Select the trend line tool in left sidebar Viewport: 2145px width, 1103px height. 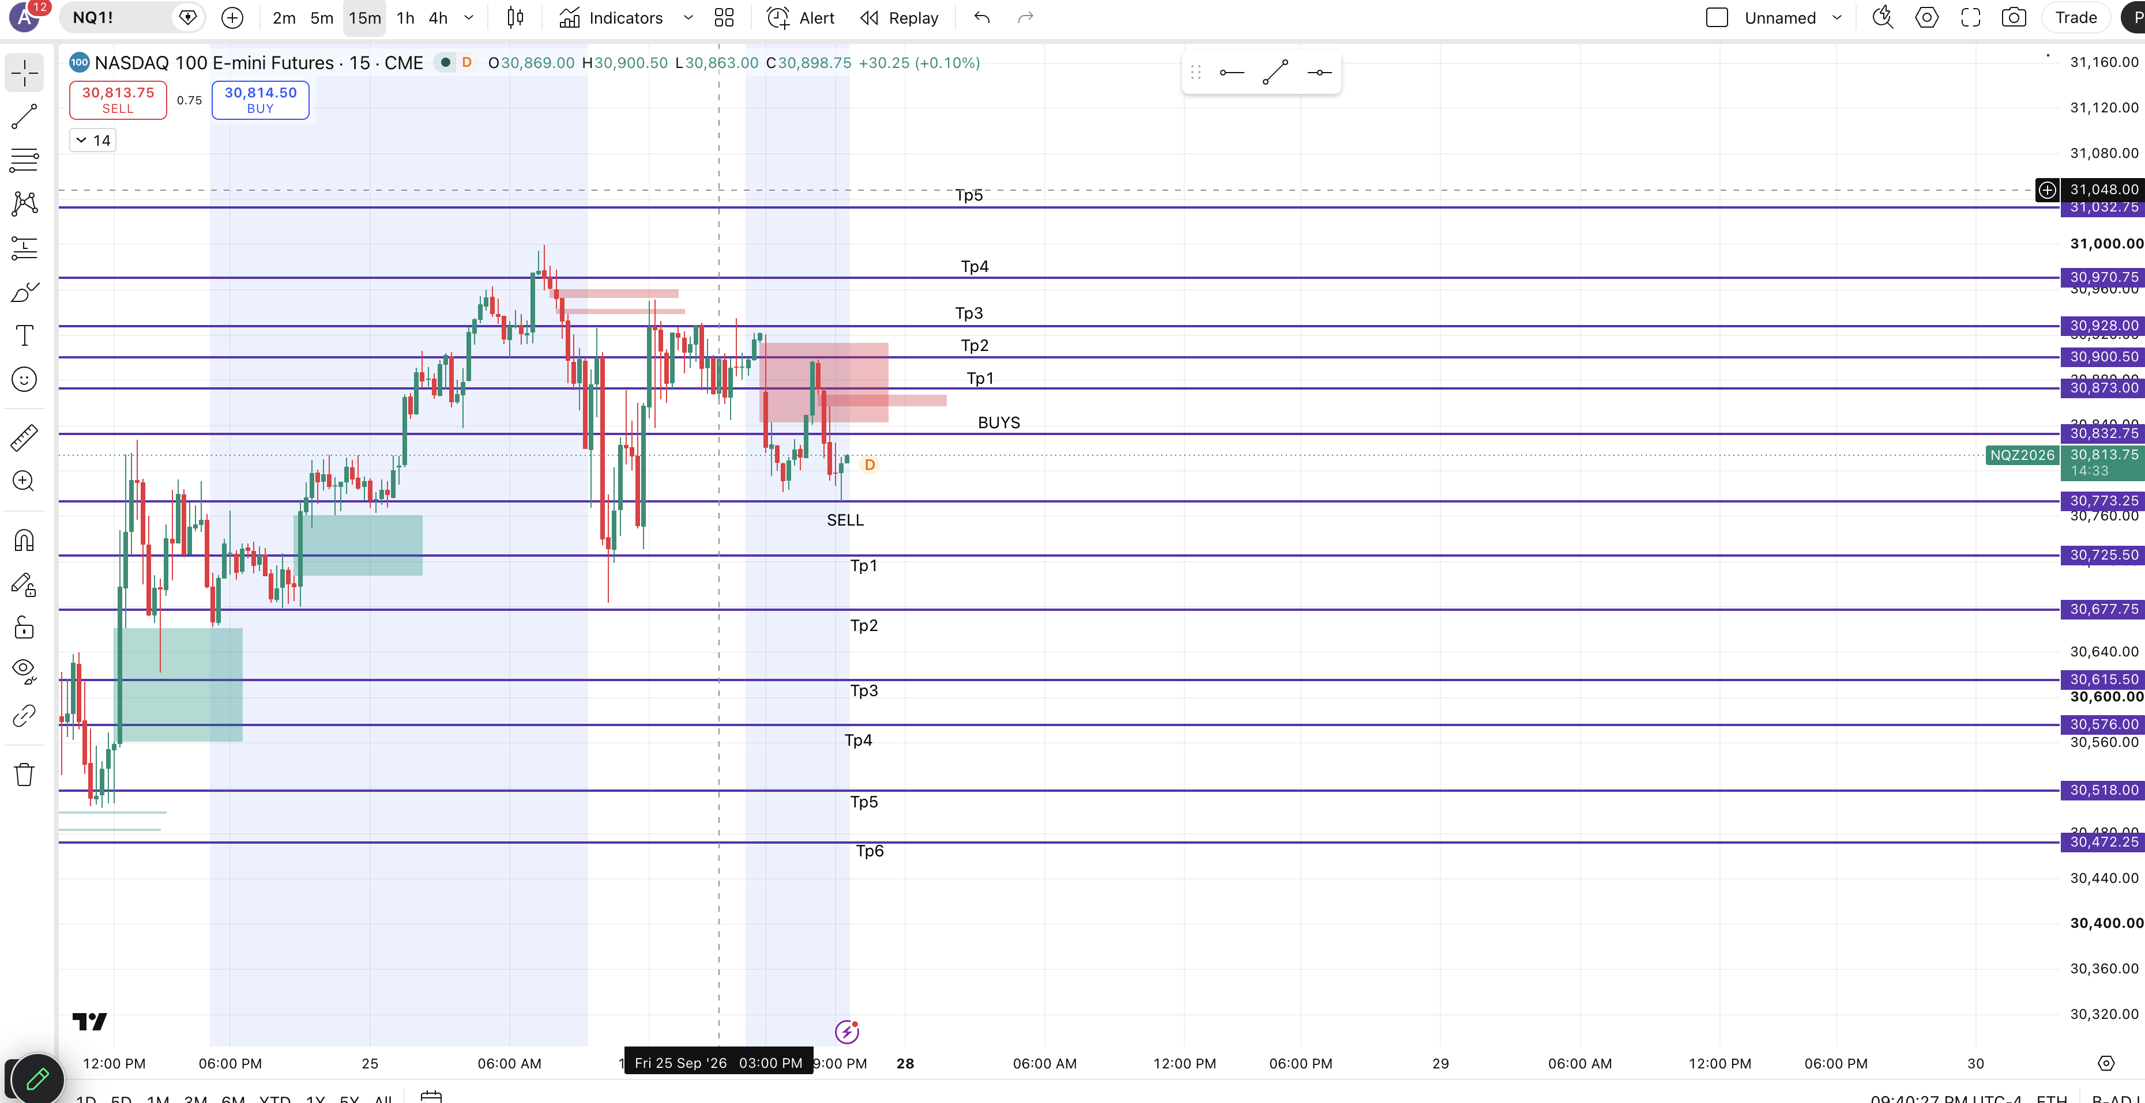tap(24, 116)
